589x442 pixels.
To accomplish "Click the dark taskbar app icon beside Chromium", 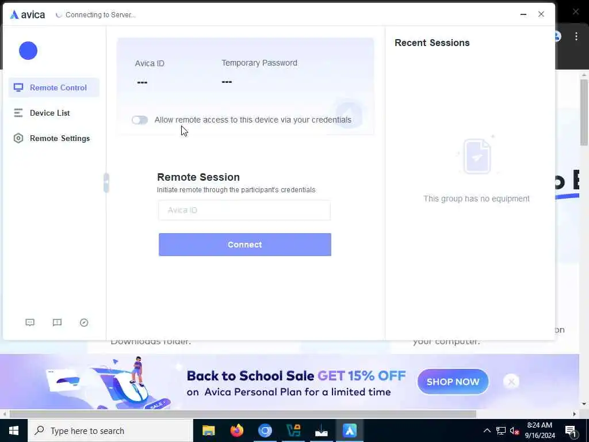I will click(293, 430).
